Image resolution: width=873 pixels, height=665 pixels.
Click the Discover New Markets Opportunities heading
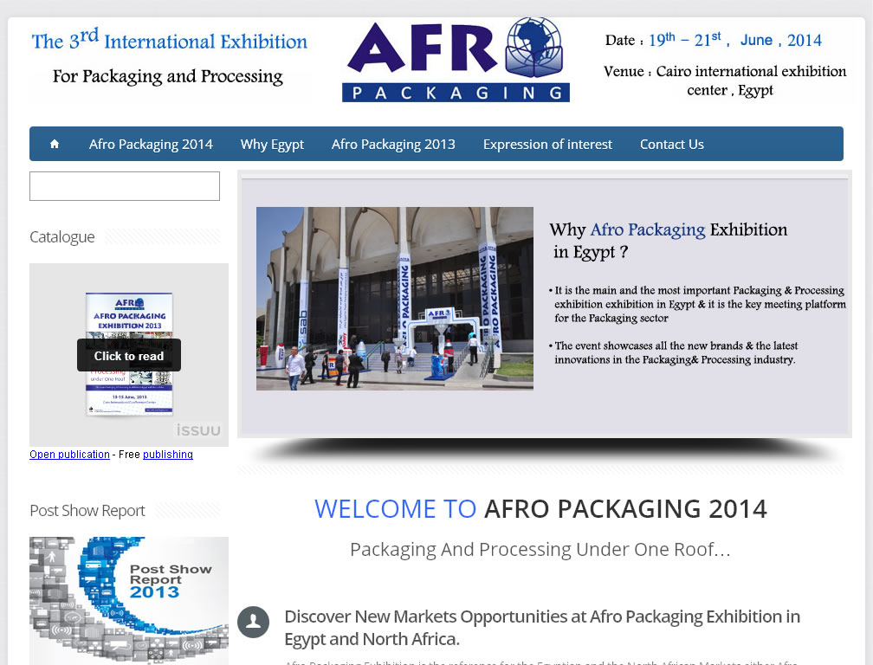click(541, 628)
